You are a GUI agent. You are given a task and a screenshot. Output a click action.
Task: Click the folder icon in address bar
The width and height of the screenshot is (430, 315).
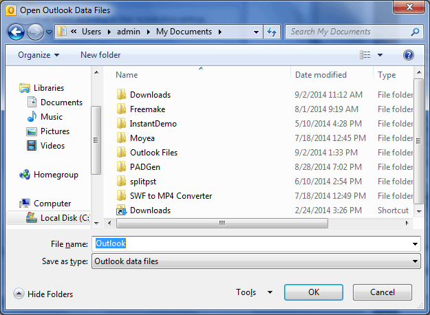click(62, 32)
